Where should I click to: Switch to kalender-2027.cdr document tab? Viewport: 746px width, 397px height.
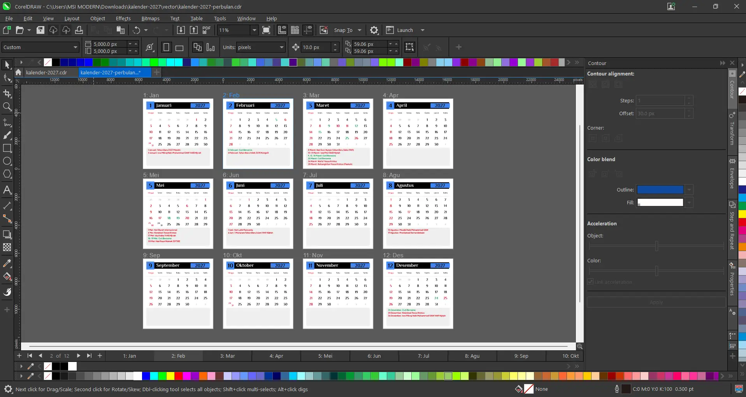[46, 72]
